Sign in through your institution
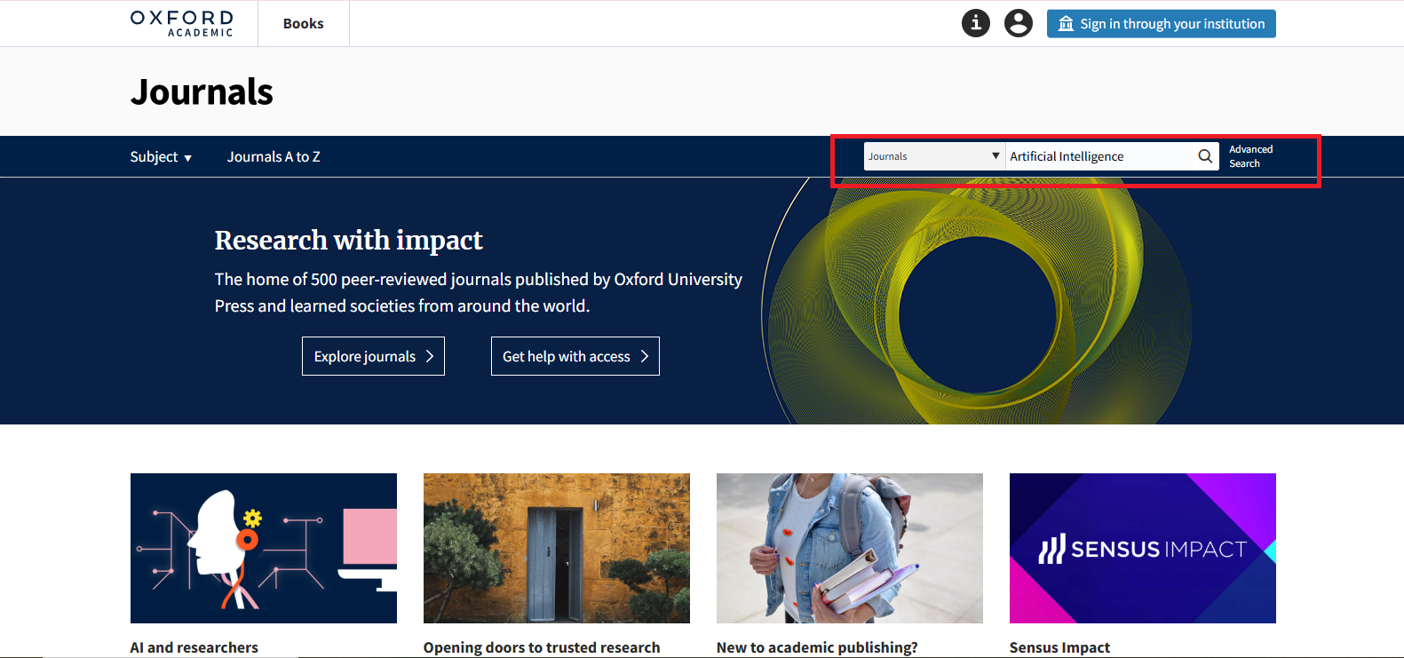Viewport: 1404px width, 658px height. [x=1161, y=24]
